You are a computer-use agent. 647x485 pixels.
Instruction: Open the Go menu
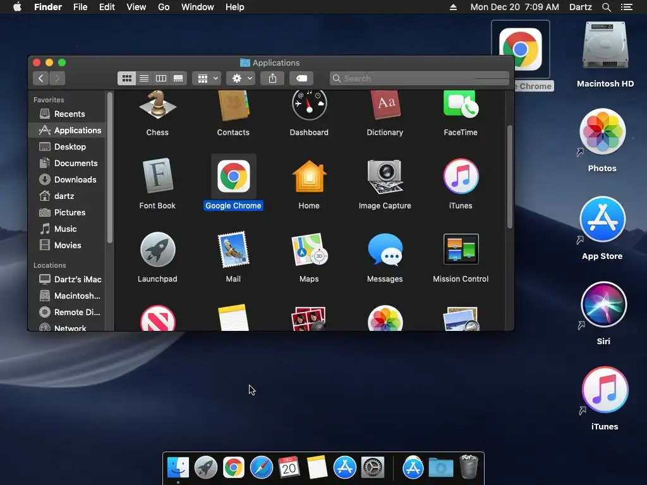tap(164, 7)
